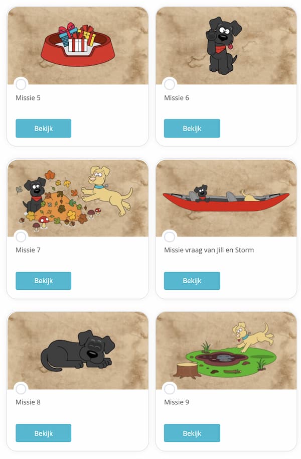This screenshot has height=459, width=301.
Task: Mark the Jill en Storm mission circle
Action: click(x=170, y=237)
